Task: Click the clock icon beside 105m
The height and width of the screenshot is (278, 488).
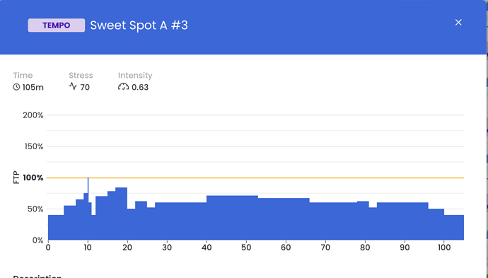Action: point(16,87)
